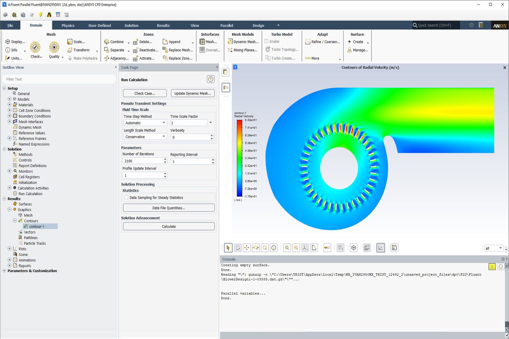The image size is (509, 339).
Task: Collapse the Outline View panel arrow
Action: click(116, 67)
